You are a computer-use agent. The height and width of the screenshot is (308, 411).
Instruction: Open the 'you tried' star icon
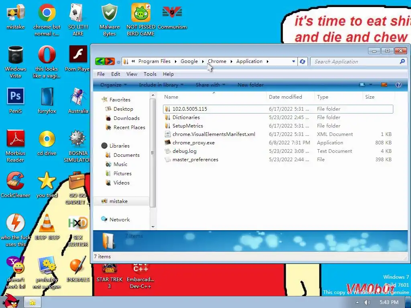click(47, 184)
